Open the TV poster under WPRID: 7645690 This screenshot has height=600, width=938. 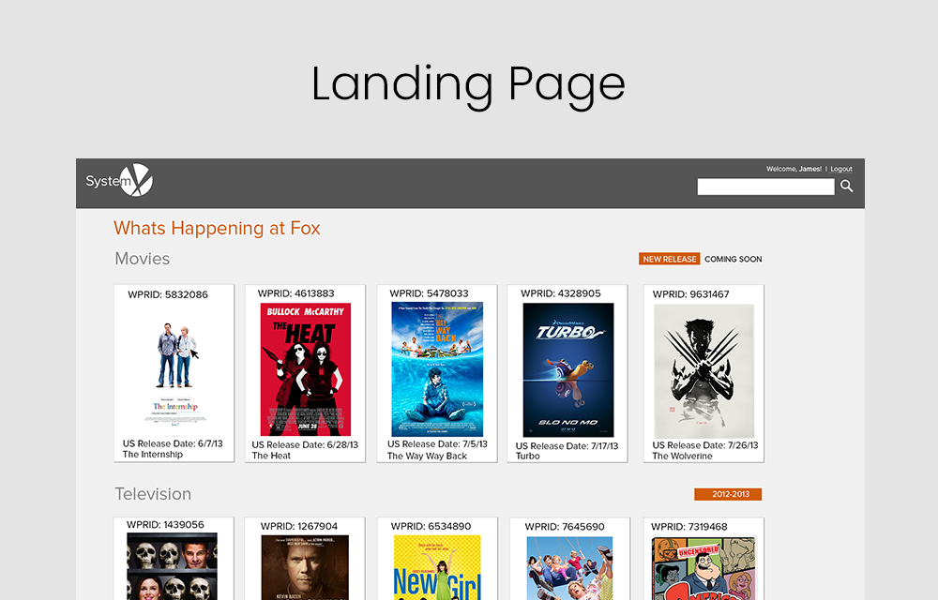click(569, 568)
